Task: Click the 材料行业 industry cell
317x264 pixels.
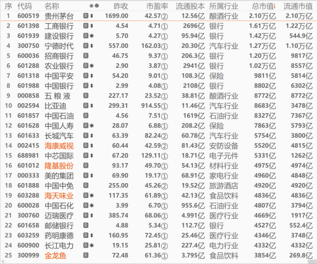Action: [224, 166]
